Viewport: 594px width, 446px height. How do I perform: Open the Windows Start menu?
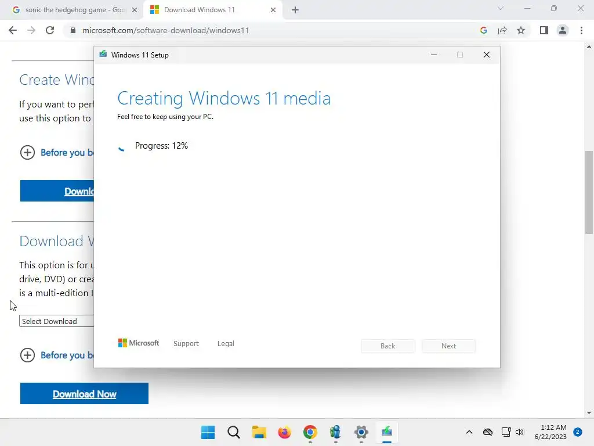click(x=208, y=432)
